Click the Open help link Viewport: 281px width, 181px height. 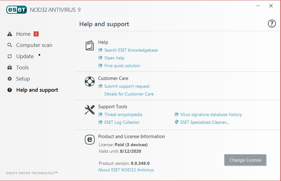(114, 58)
